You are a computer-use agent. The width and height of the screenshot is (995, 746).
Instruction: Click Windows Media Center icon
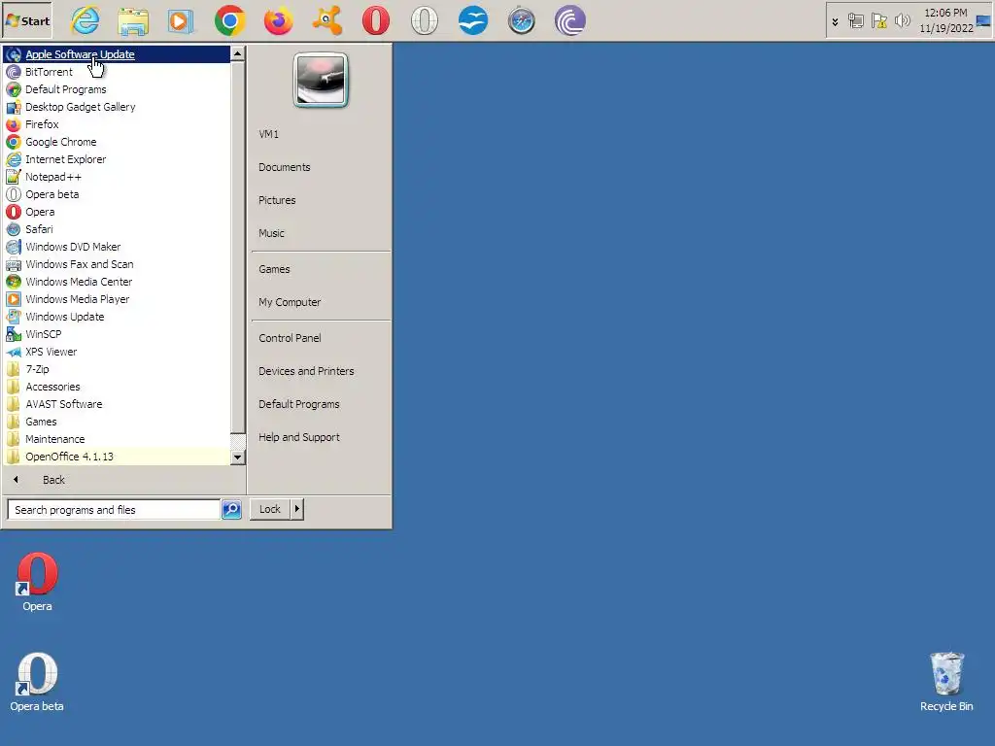[14, 282]
